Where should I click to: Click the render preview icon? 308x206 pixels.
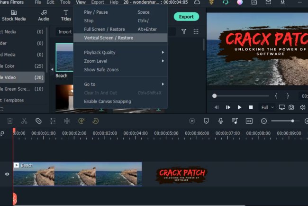tap(192, 121)
